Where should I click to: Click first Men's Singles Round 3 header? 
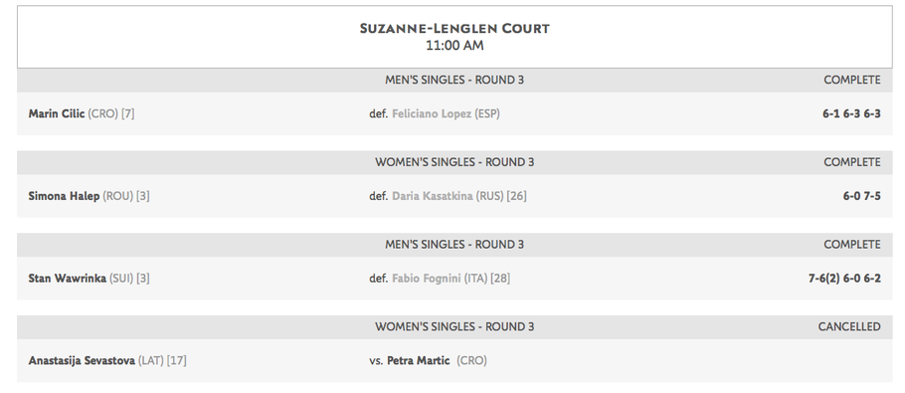(454, 81)
